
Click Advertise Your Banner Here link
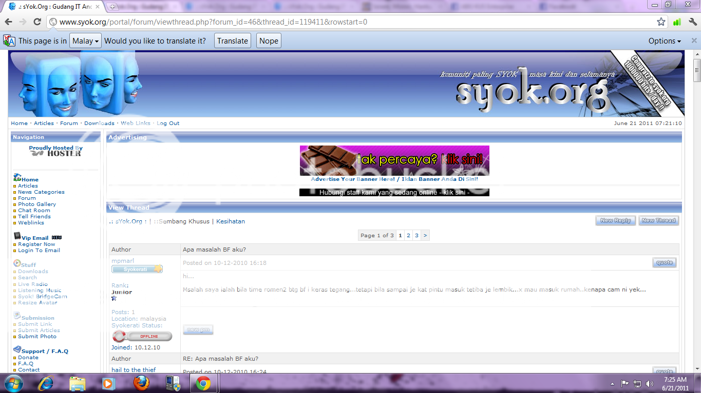click(394, 179)
